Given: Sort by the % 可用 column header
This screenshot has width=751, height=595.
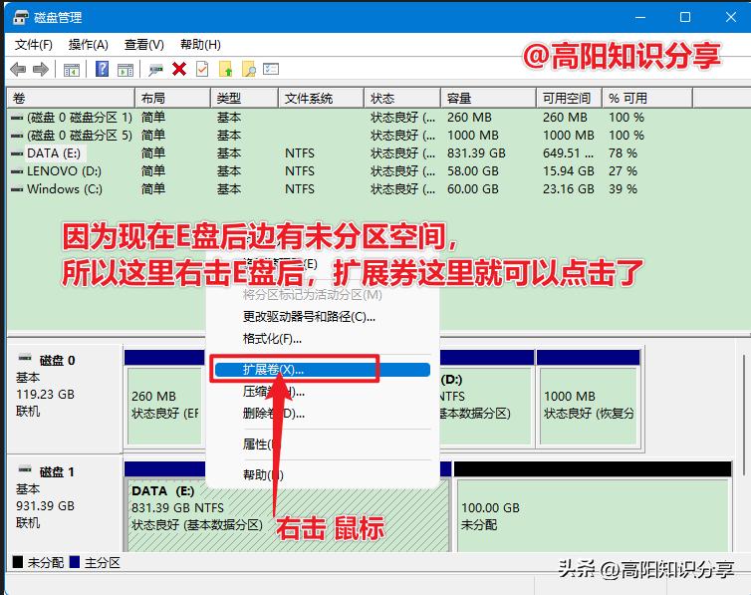Looking at the screenshot, I should 647,99.
